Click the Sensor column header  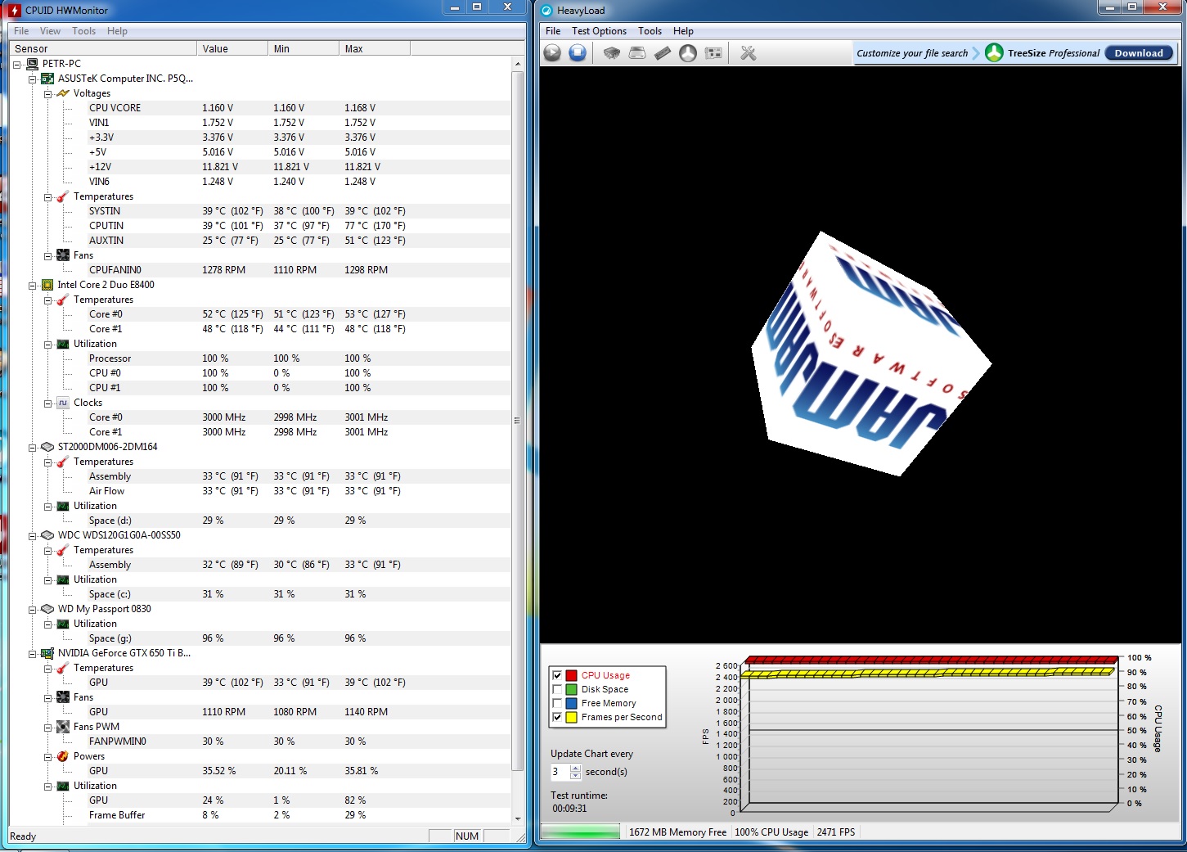(103, 48)
